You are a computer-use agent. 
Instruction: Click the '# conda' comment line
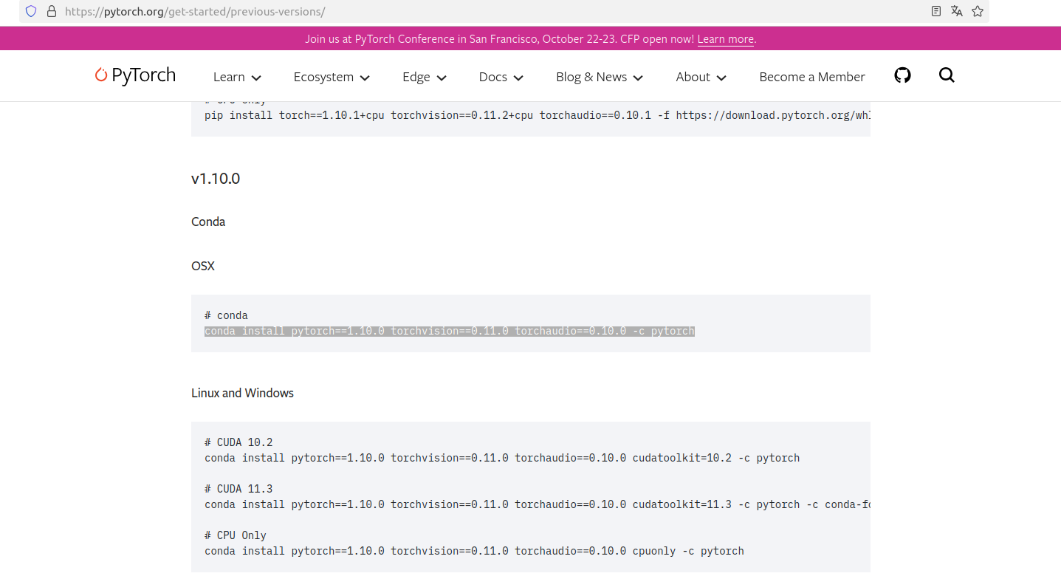tap(226, 315)
